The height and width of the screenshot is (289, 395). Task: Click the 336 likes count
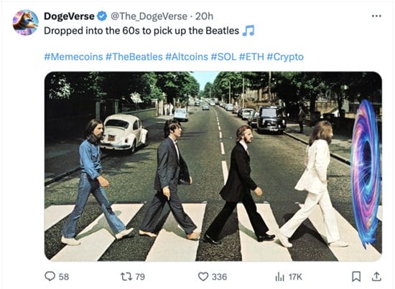220,277
